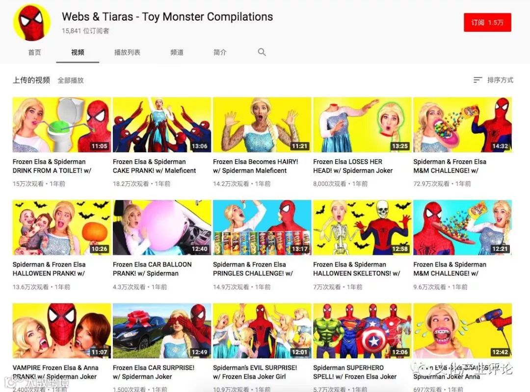
Task: Go to the 简介 tab
Action: [x=220, y=52]
